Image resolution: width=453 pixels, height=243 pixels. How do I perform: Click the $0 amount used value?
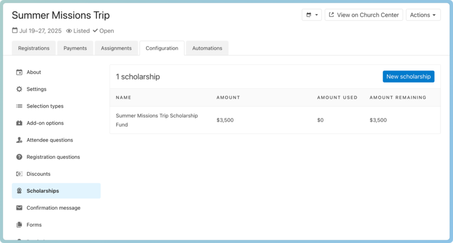tap(320, 120)
